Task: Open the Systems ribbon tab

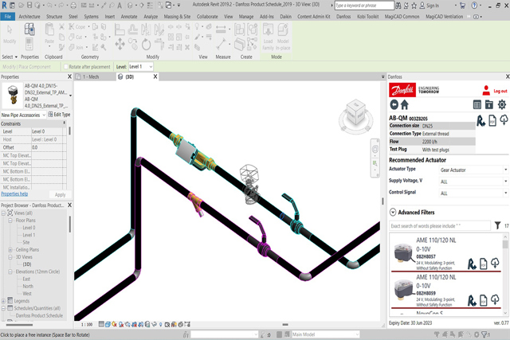Action: (92, 15)
